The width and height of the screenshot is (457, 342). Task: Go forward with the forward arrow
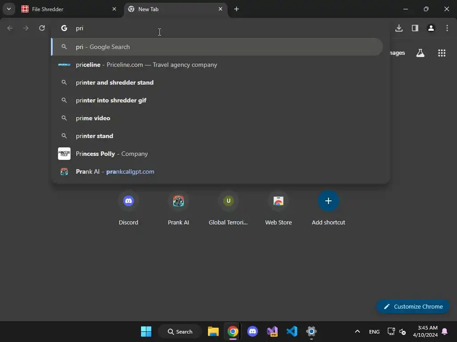(26, 28)
